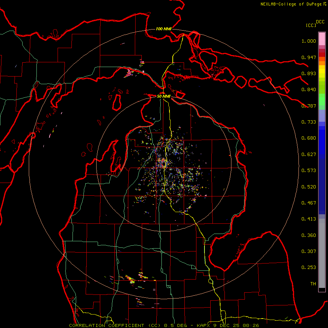Click the 1.000 scale value
This screenshot has width=328, height=328.
click(x=309, y=41)
